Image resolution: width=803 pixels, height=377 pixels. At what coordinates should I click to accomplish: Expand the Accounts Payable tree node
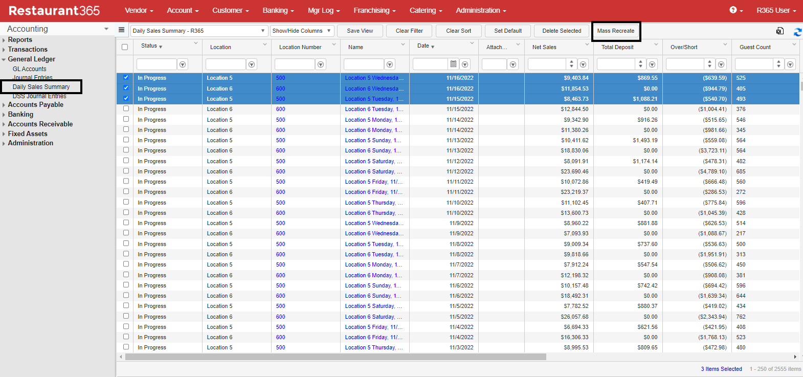tap(4, 105)
